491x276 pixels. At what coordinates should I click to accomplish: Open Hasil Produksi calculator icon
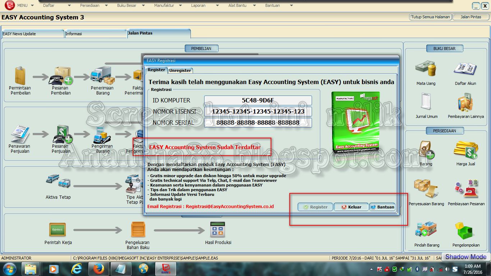217,229
